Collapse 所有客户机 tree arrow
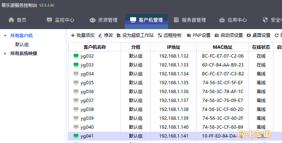The image size is (282, 143). 5,36
